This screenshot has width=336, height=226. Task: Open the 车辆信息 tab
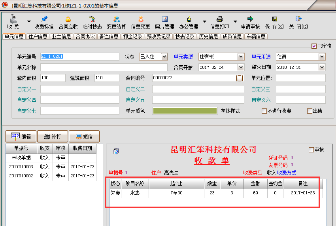pyautogui.click(x=256, y=36)
